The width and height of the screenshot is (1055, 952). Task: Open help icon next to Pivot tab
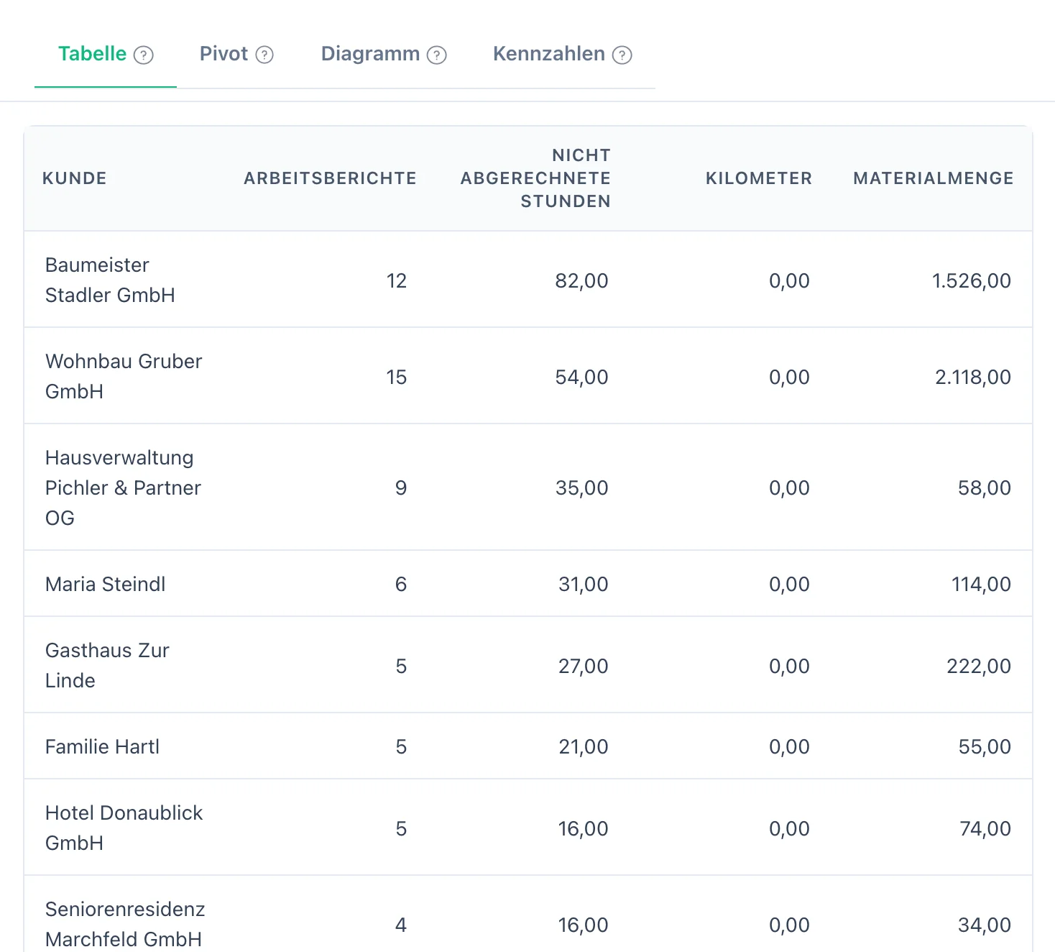pos(264,55)
